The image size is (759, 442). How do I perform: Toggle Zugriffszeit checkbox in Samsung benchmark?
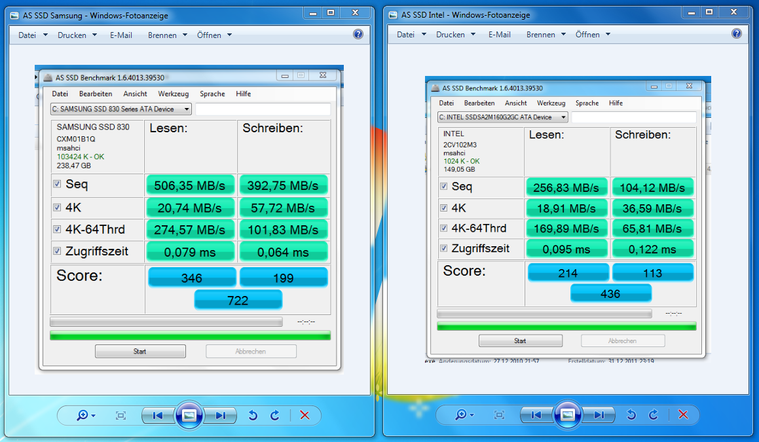[57, 251]
